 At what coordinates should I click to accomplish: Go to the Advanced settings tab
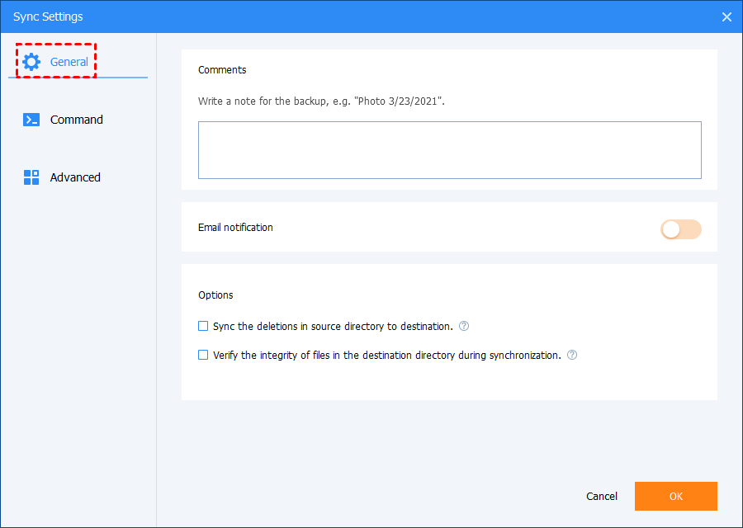(x=75, y=177)
